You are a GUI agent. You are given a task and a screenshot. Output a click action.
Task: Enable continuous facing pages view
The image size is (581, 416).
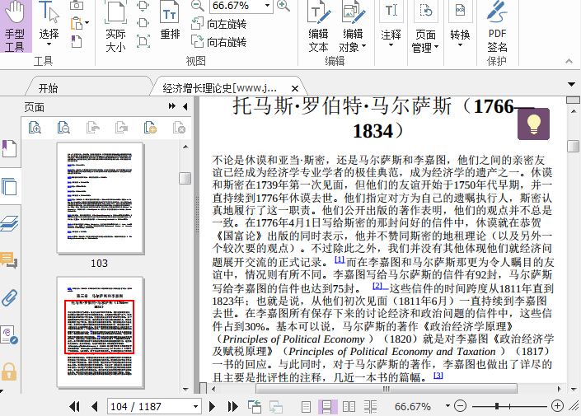(x=370, y=407)
